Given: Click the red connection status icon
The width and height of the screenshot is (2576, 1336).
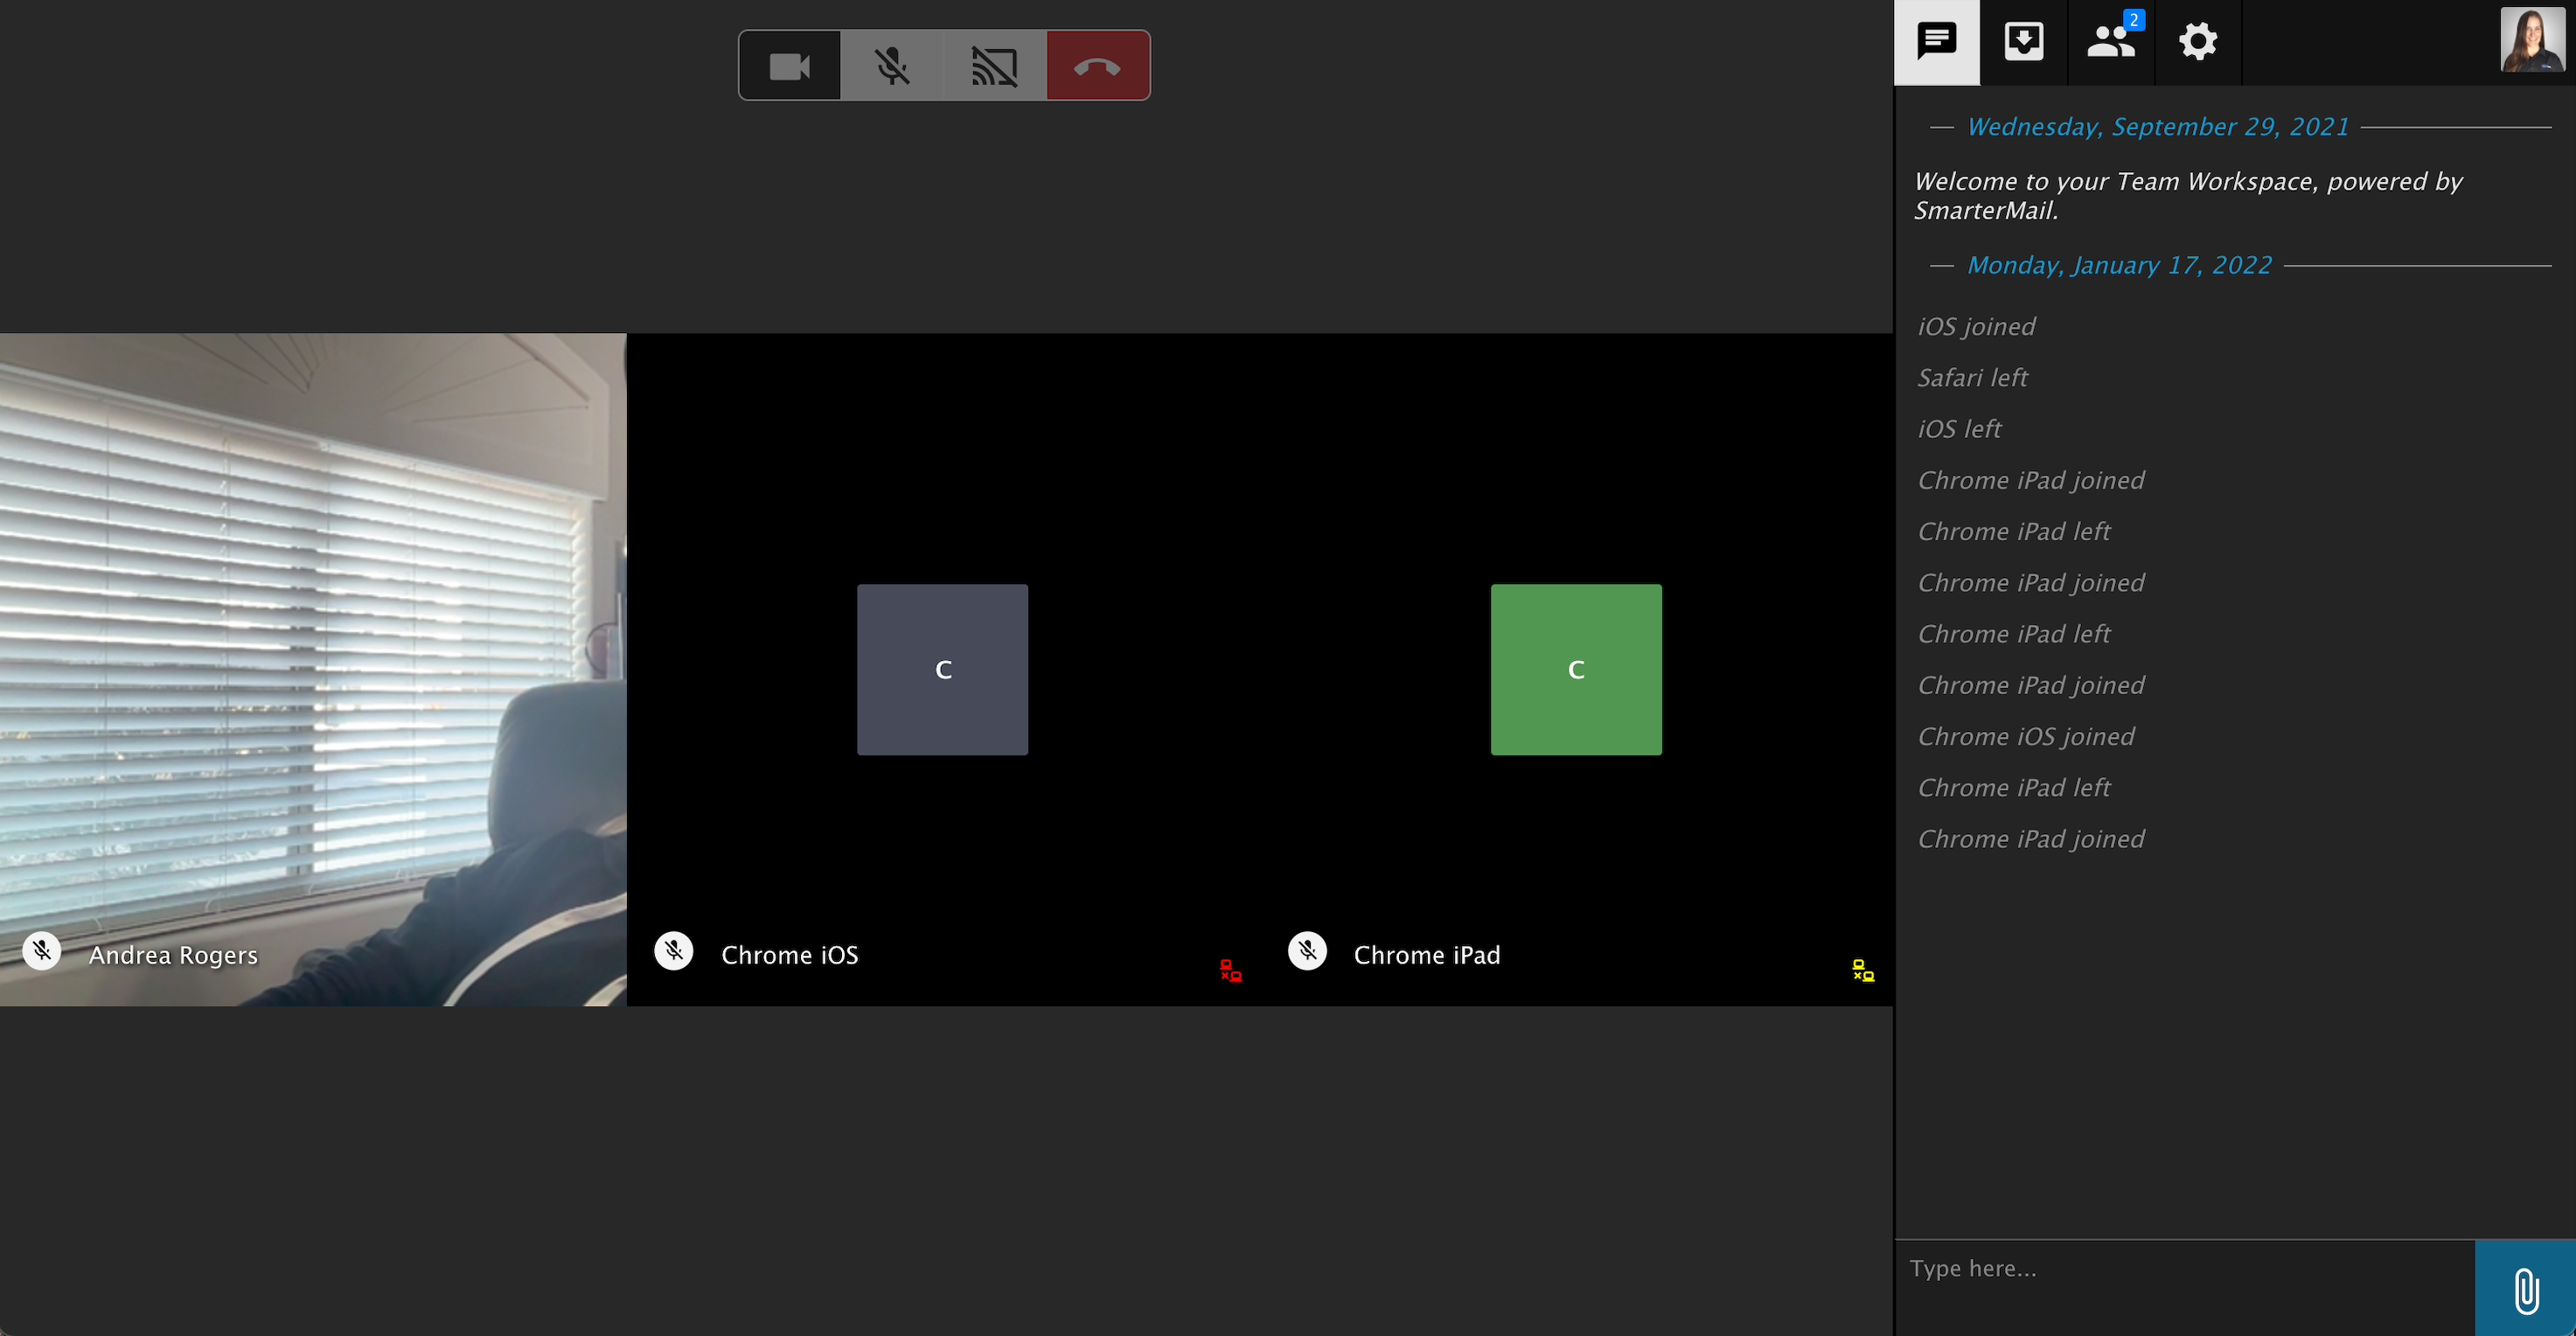Looking at the screenshot, I should [1230, 970].
